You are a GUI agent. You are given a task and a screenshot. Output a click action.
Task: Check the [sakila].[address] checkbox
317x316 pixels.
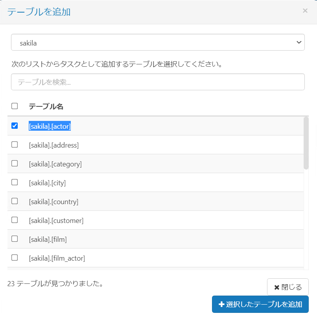[15, 144]
